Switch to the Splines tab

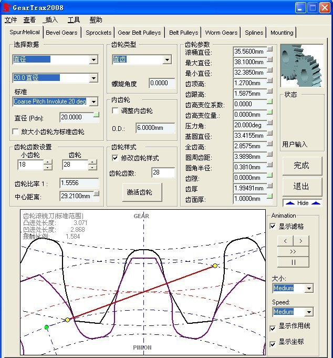point(254,33)
